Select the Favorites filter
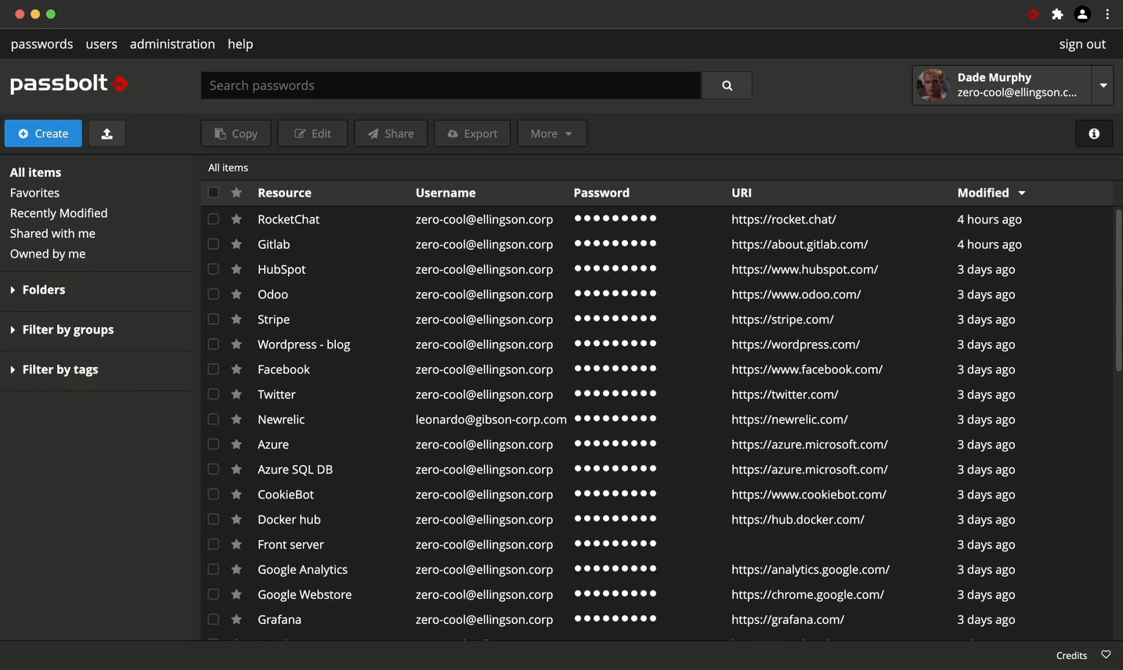 point(34,193)
